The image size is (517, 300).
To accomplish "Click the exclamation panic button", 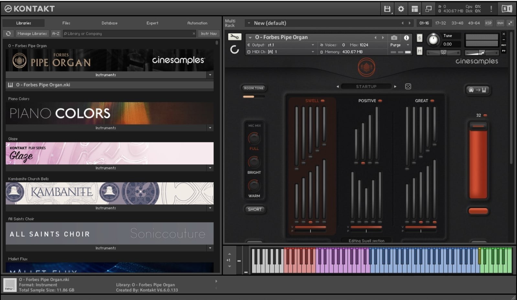I will [x=491, y=9].
